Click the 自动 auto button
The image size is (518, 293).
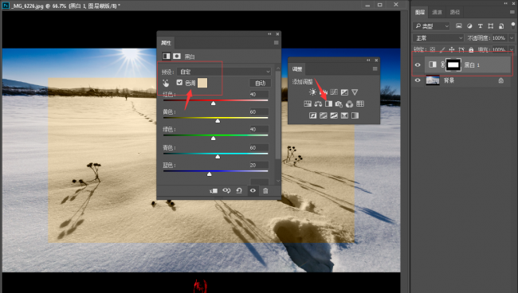pyautogui.click(x=260, y=83)
